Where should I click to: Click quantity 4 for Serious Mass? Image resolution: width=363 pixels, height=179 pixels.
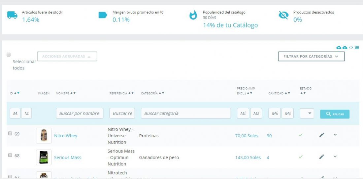(268, 157)
